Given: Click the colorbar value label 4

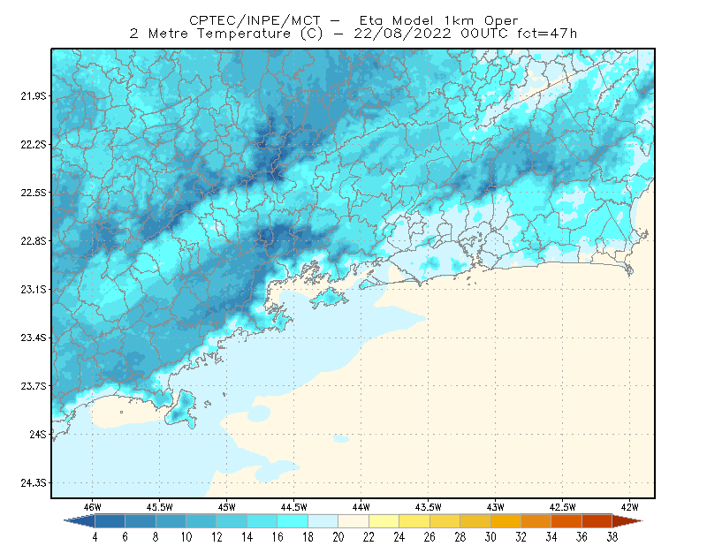Looking at the screenshot, I should 95,537.
